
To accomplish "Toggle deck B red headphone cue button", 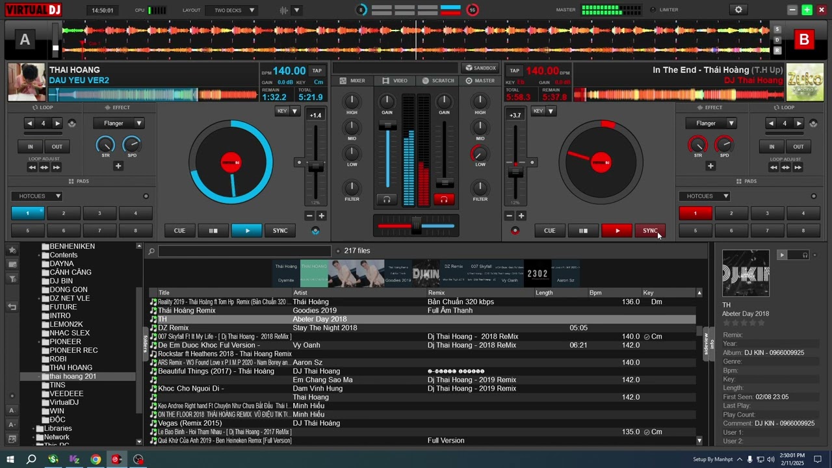I will 444,199.
